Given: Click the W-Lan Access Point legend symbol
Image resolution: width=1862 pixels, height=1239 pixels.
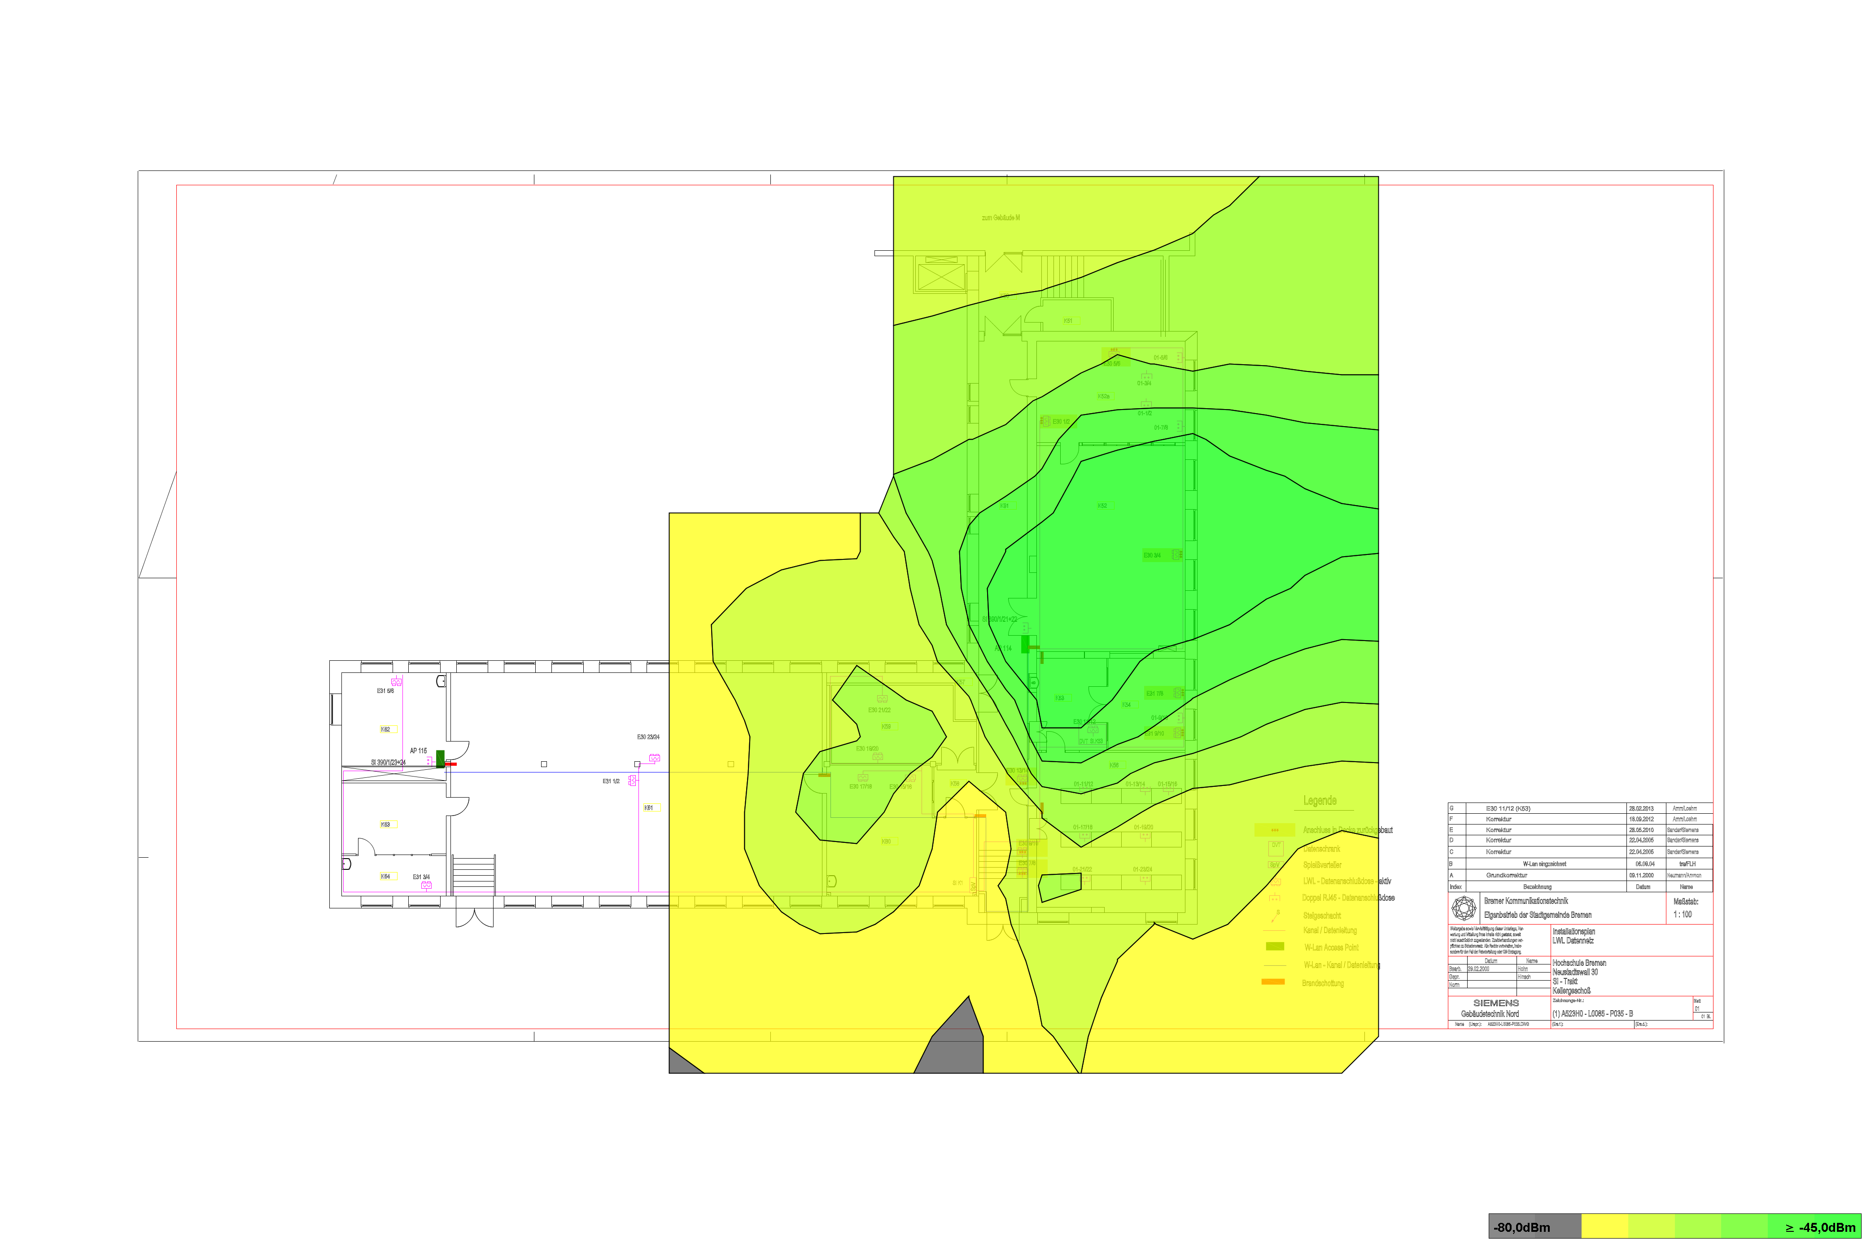Looking at the screenshot, I should [1275, 946].
